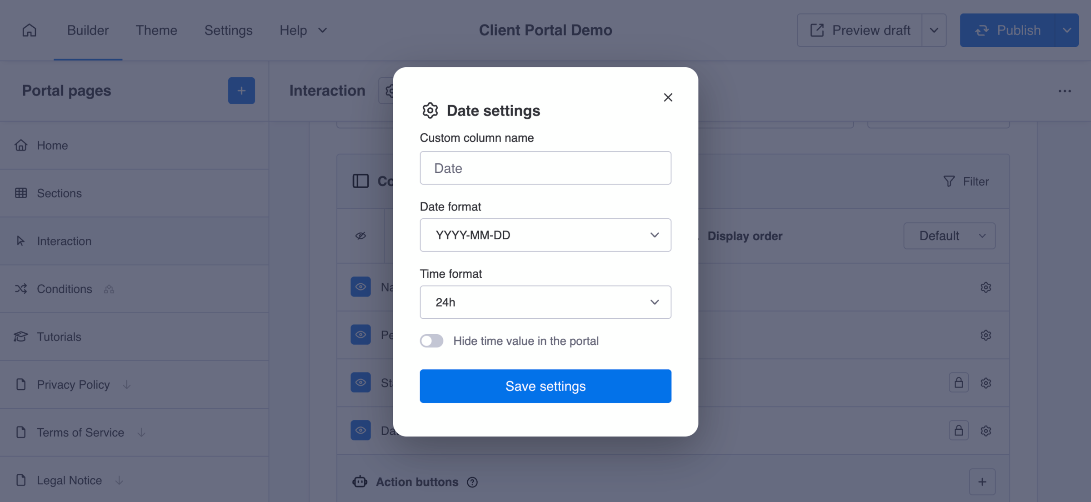Toggle visibility eye on the Date row
Viewport: 1091px width, 502px height.
pos(360,430)
